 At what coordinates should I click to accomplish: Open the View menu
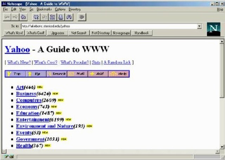coord(22,9)
